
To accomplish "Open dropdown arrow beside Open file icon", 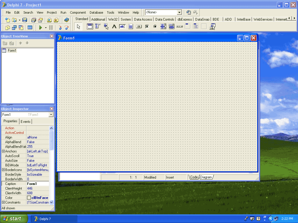I will click(19, 20).
